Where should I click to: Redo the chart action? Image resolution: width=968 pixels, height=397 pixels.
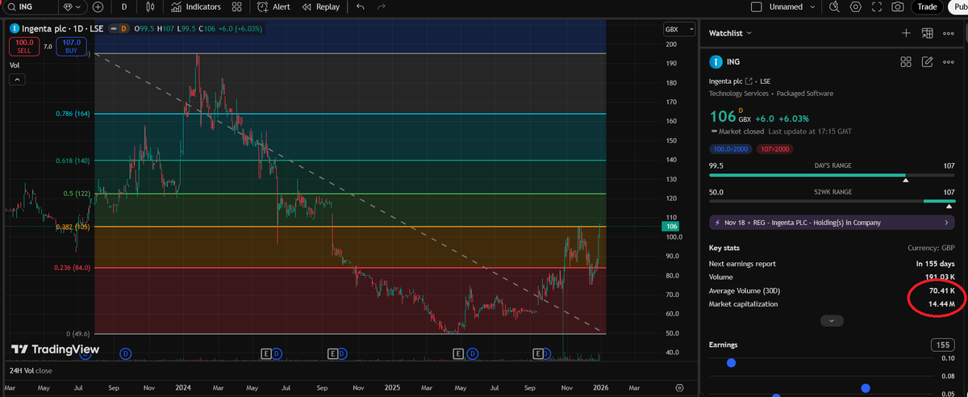[381, 6]
